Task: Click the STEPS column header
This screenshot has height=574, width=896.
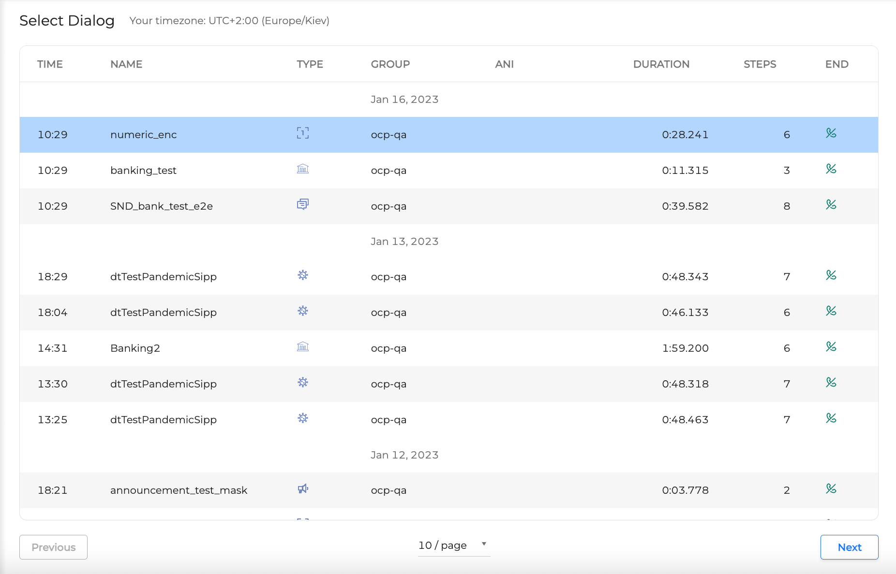Action: [x=760, y=64]
